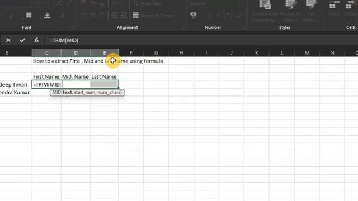Select column I header
This screenshot has height=201, width=358.
[206, 53]
